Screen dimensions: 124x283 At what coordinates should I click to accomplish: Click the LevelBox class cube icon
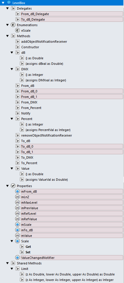(x=9, y=3)
